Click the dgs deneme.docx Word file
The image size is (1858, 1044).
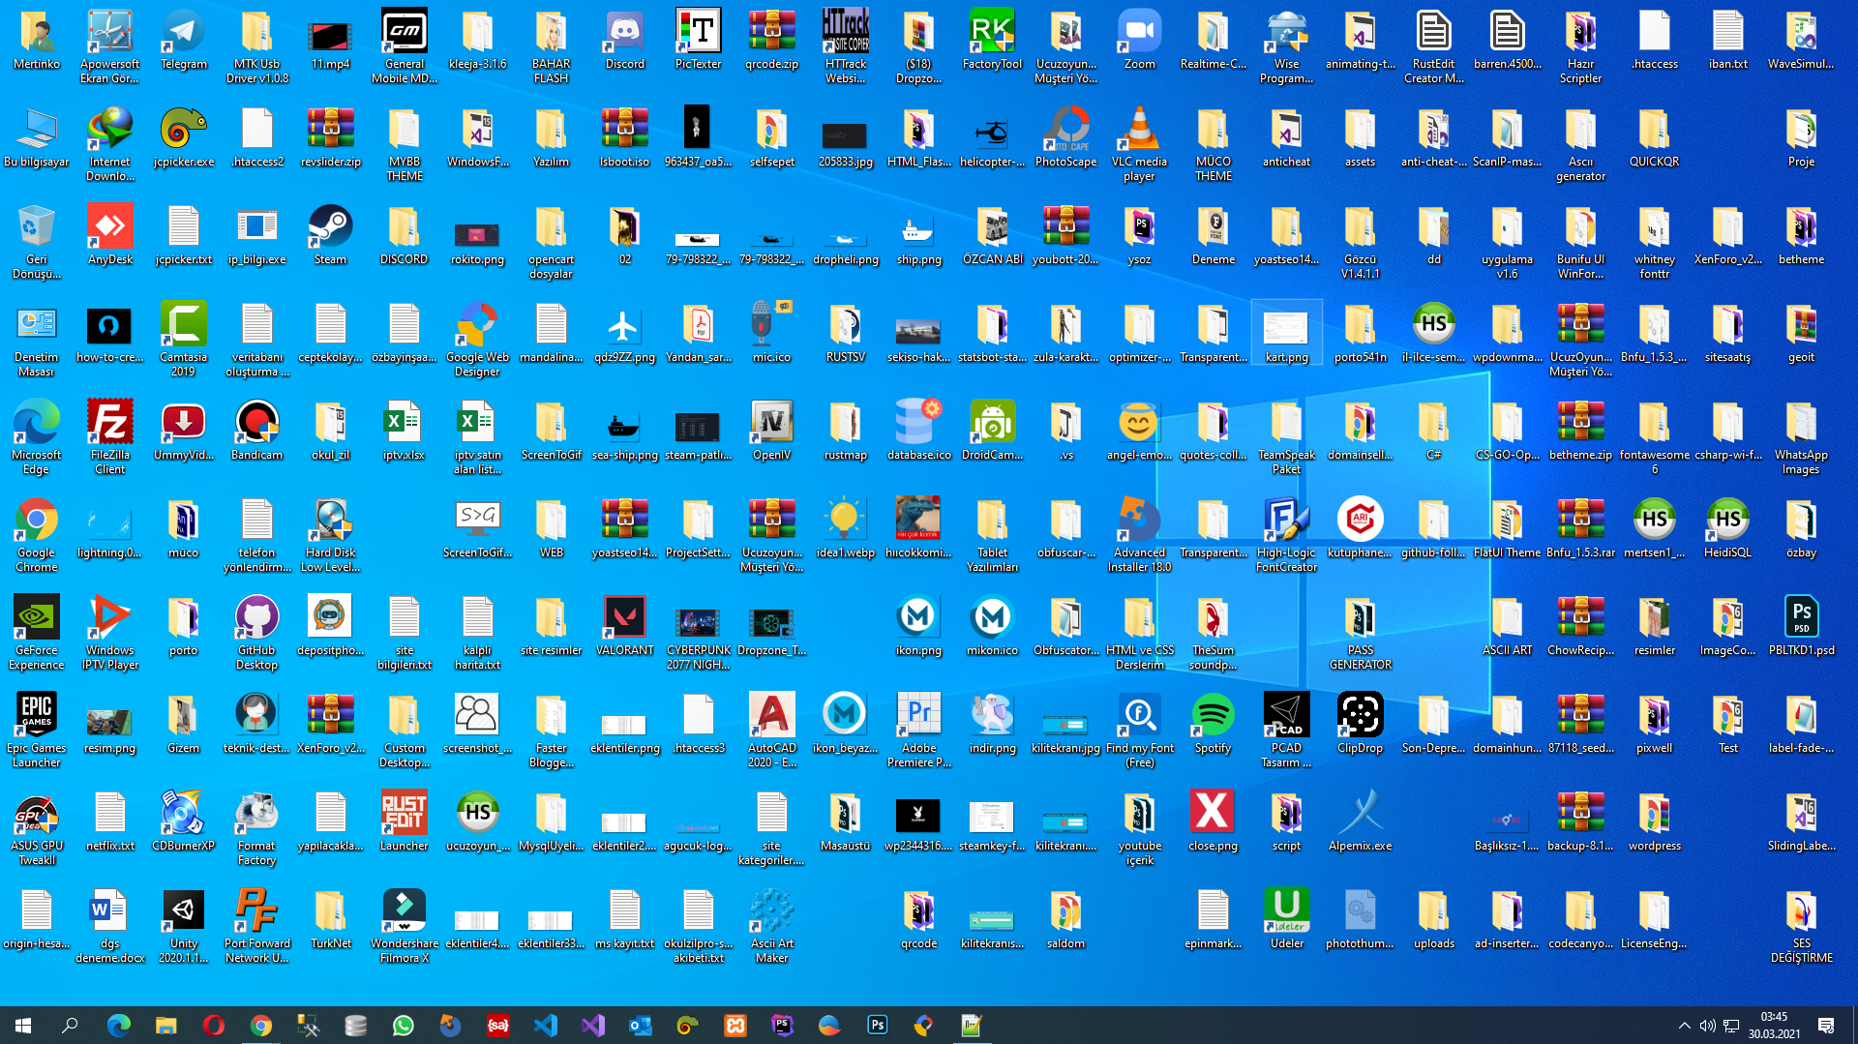pos(110,927)
